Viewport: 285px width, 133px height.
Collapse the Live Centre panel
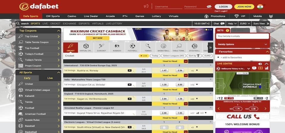[x=266, y=64]
